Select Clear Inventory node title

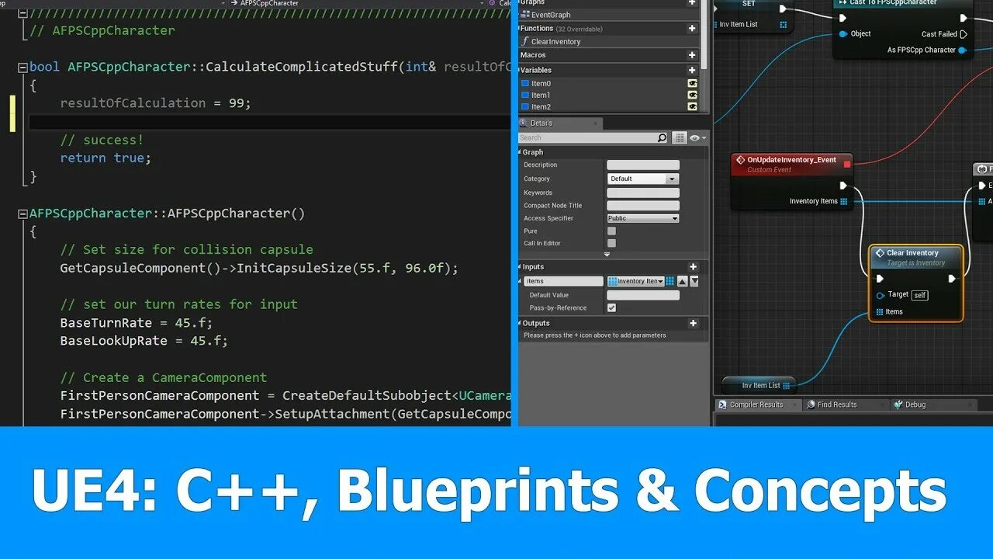coord(912,253)
